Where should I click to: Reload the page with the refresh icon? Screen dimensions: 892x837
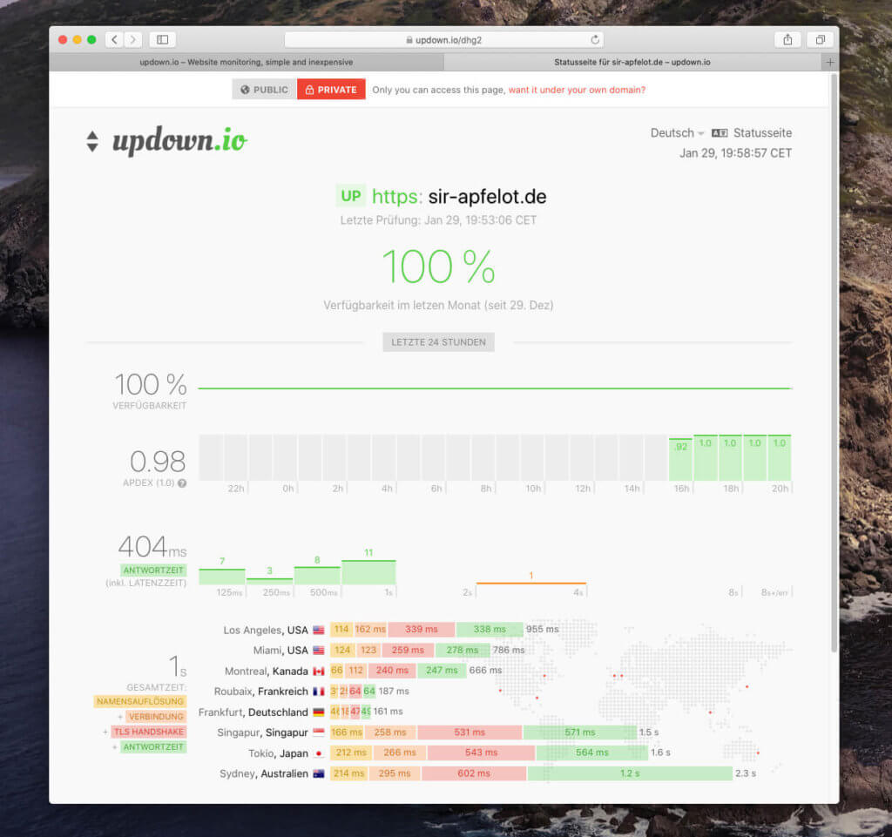[x=595, y=39]
